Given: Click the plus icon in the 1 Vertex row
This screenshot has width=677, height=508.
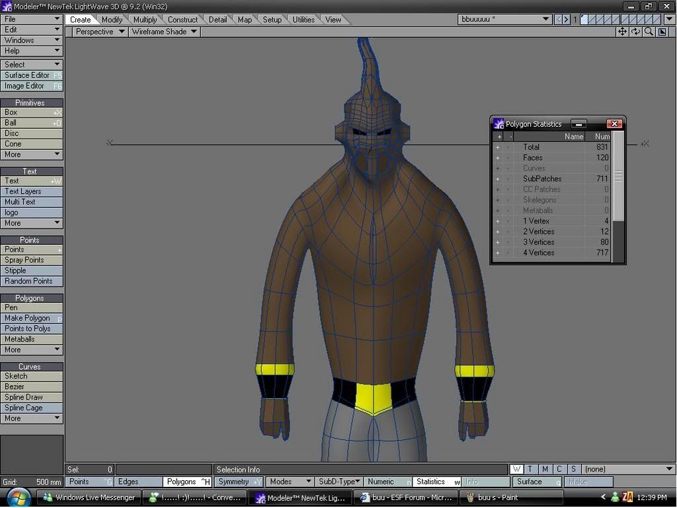Looking at the screenshot, I should tap(497, 221).
